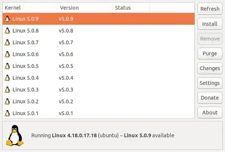Click the penguin icon beside Linux 5.0.4

(x=7, y=78)
